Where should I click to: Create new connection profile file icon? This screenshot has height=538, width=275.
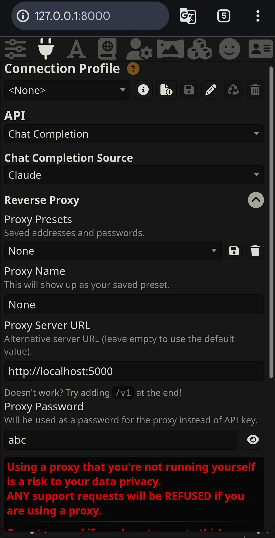point(166,90)
